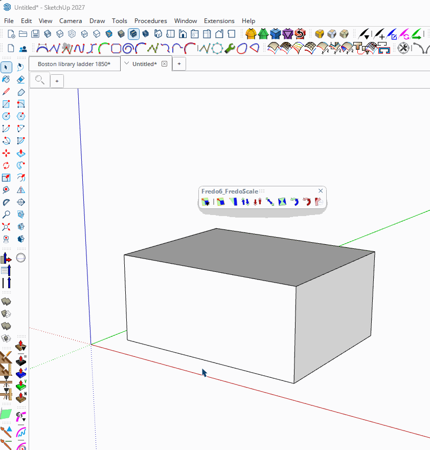
Task: Expand the Untitled tab chevron dropdown
Action: [x=126, y=63]
